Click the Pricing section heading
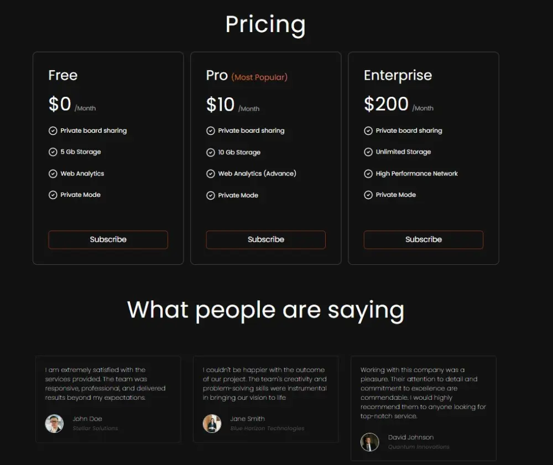This screenshot has width=553, height=465. click(x=265, y=25)
